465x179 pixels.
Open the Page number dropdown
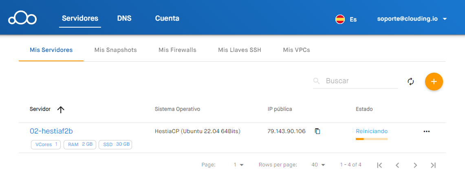pyautogui.click(x=238, y=165)
